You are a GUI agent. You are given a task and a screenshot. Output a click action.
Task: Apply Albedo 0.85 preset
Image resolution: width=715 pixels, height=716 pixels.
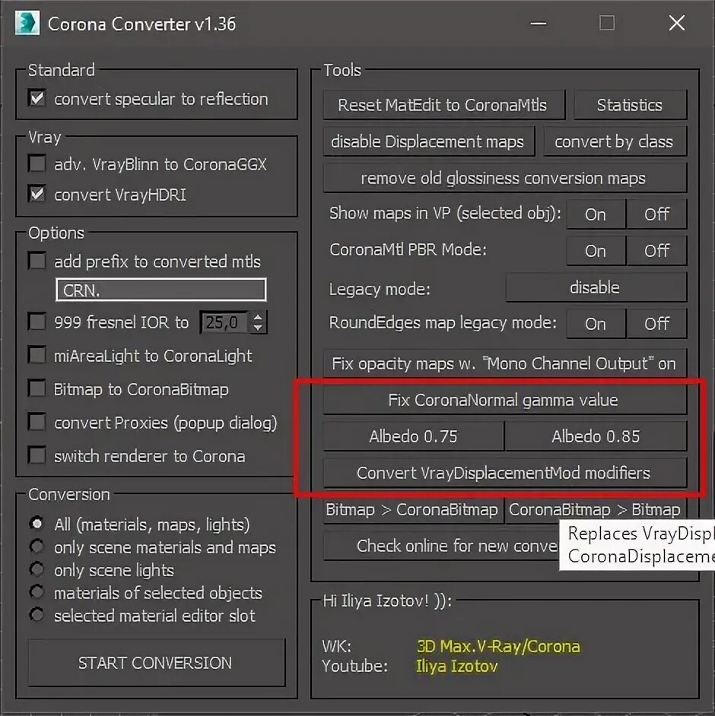point(596,436)
